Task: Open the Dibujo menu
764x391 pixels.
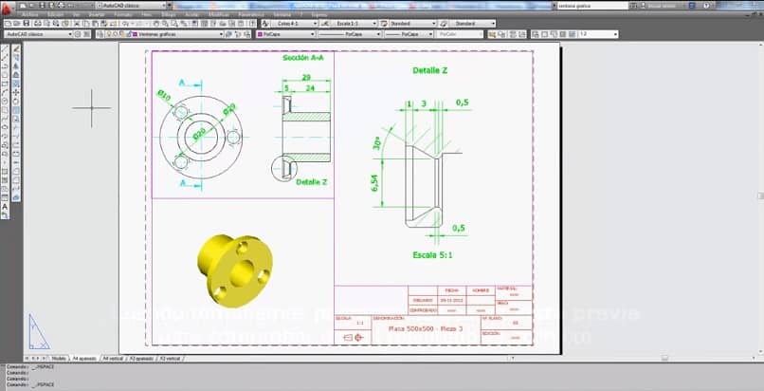Action: click(x=169, y=14)
